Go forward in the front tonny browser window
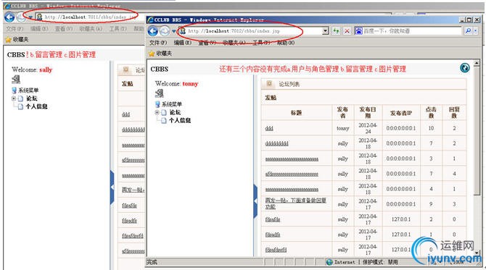This screenshot has width=486, height=270. coord(165,31)
